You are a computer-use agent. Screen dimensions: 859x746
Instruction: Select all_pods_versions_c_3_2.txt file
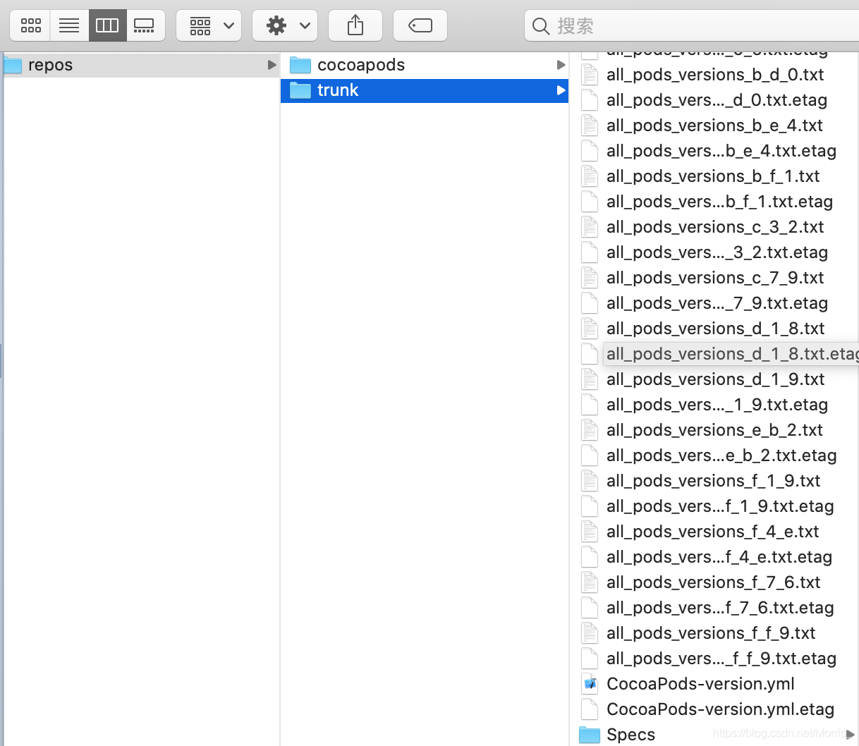(714, 227)
